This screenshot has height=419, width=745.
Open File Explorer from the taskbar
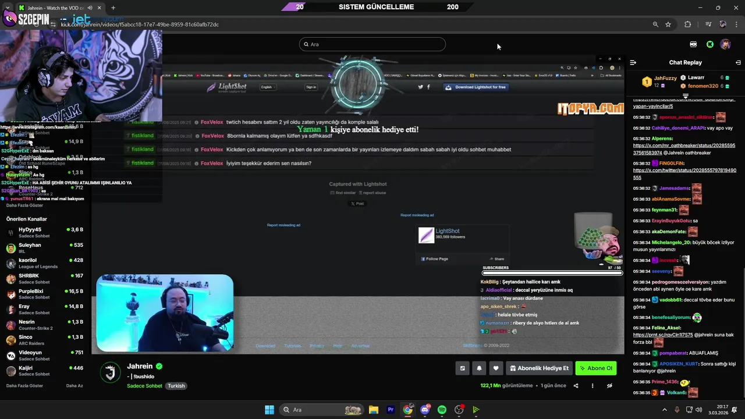coord(374,410)
